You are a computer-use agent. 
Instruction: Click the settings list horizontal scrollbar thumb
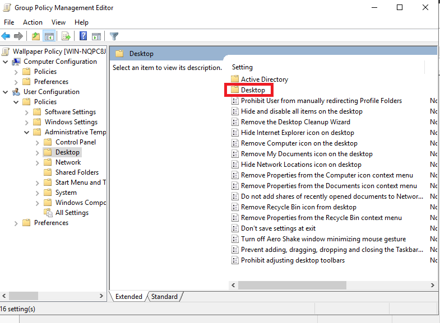tap(292, 285)
